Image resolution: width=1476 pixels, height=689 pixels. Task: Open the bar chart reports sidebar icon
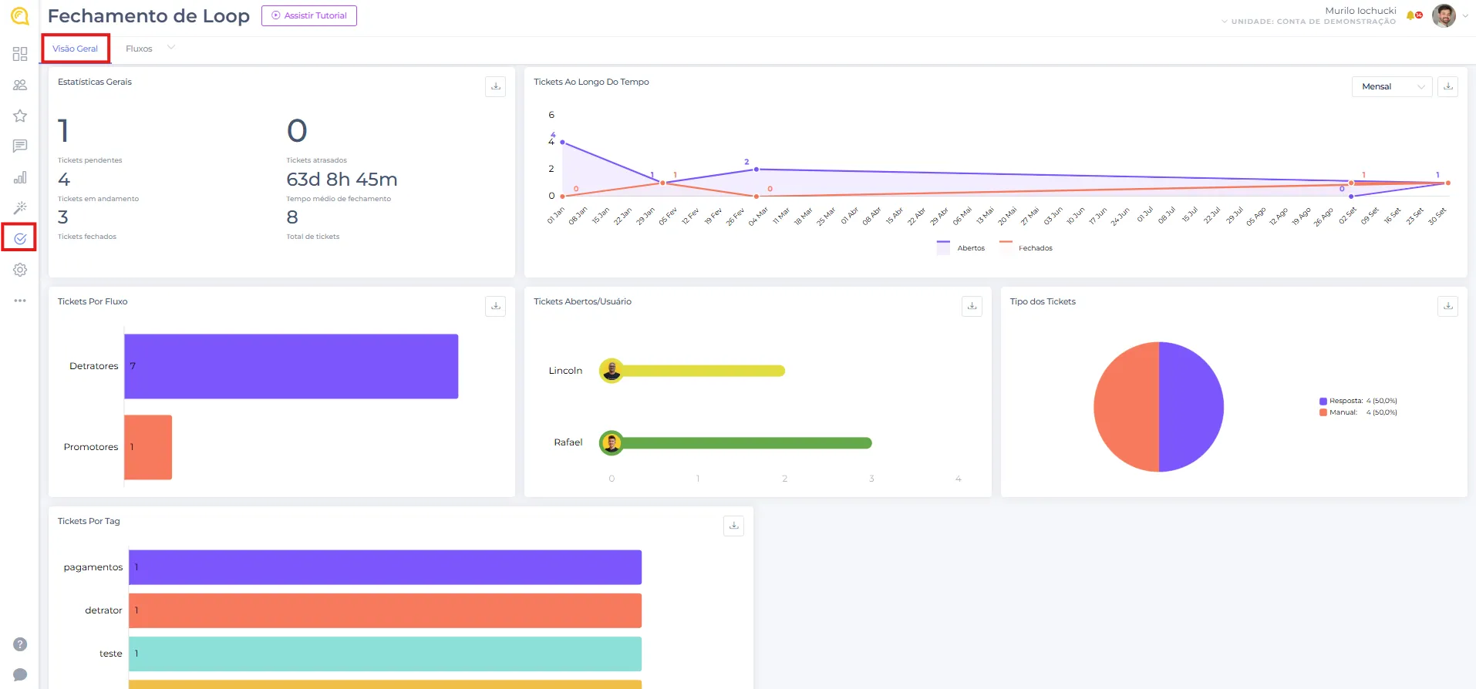point(20,177)
